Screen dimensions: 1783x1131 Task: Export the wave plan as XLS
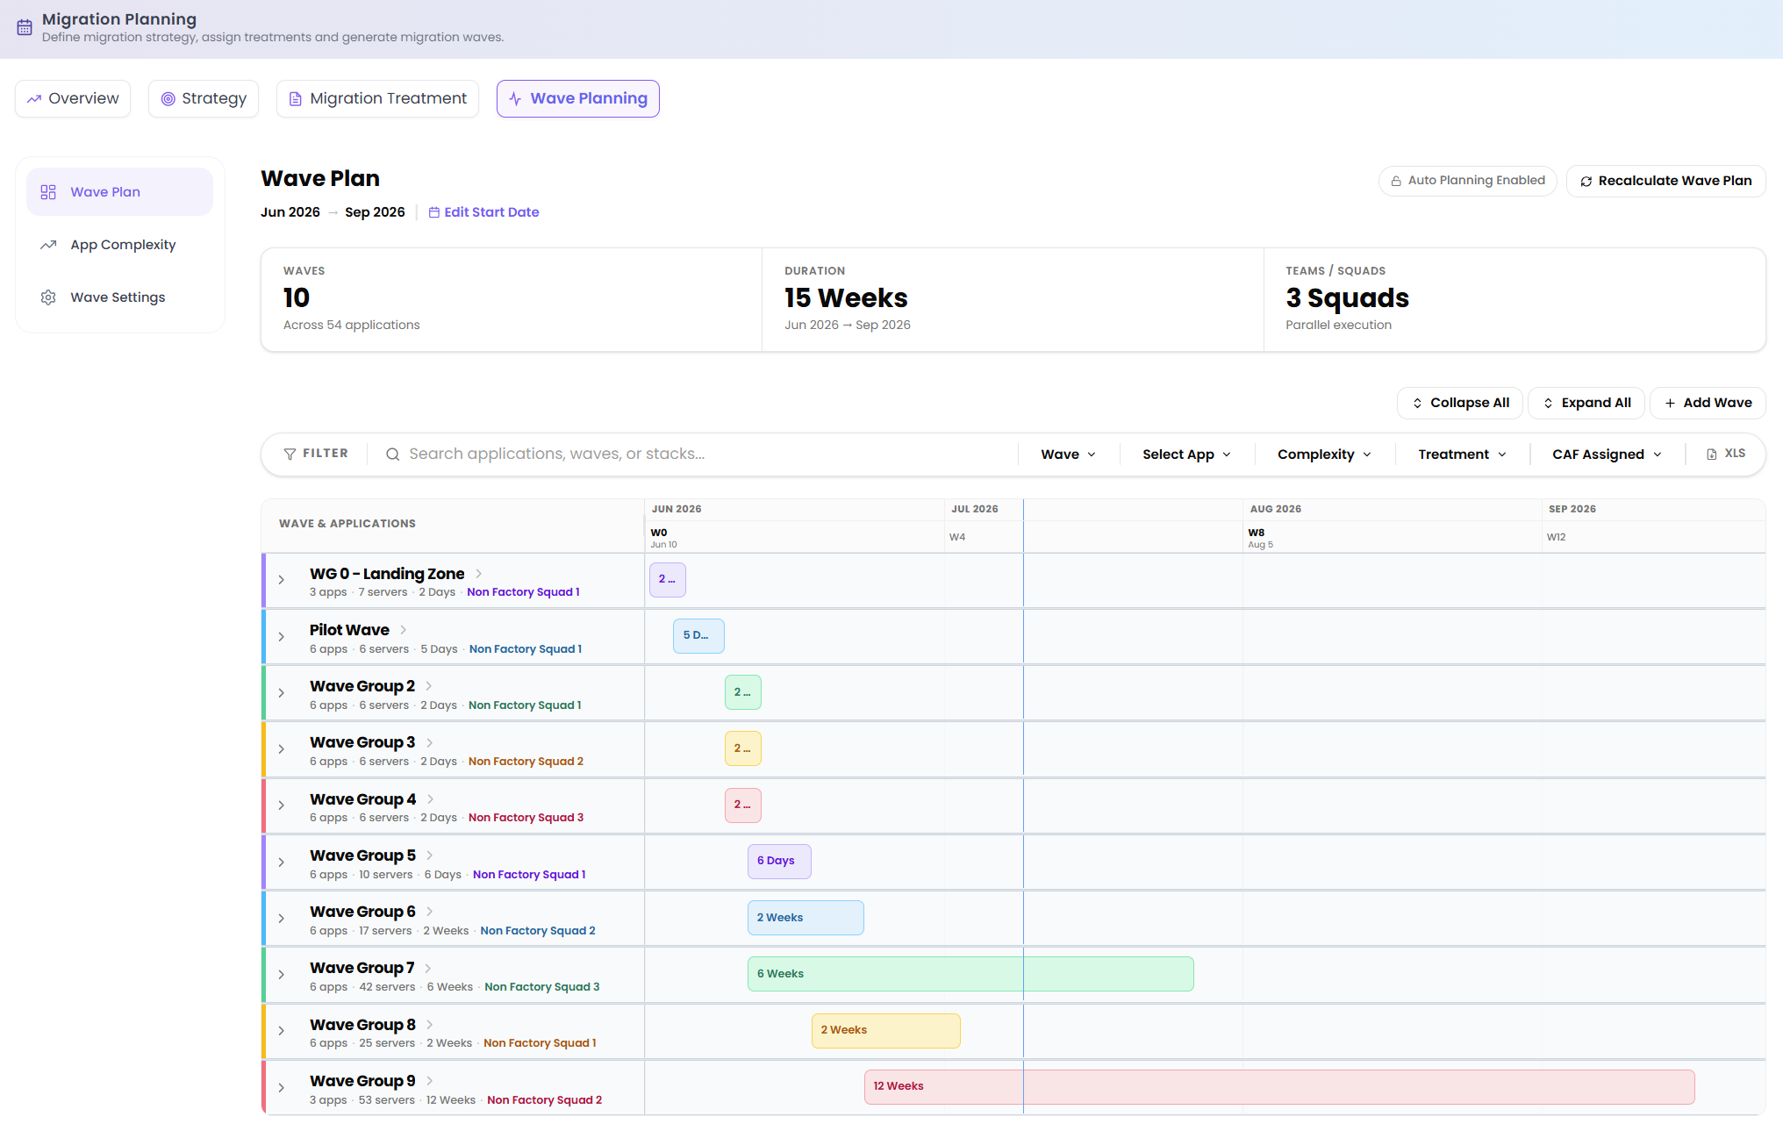1725,454
